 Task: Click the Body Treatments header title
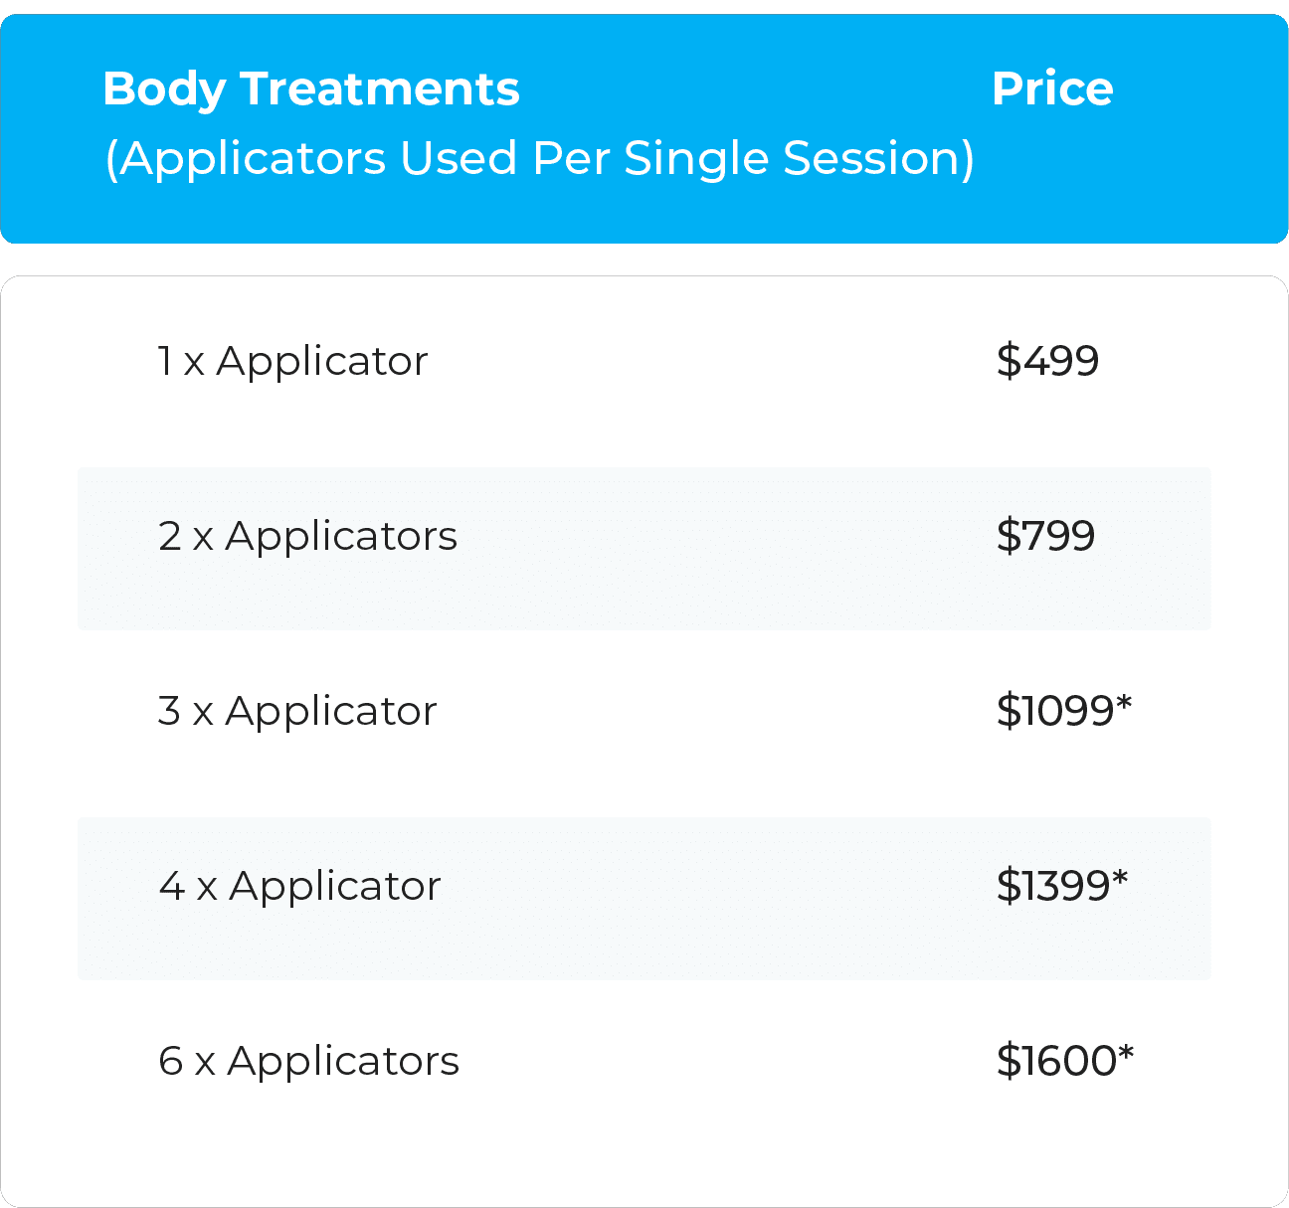pos(311,89)
